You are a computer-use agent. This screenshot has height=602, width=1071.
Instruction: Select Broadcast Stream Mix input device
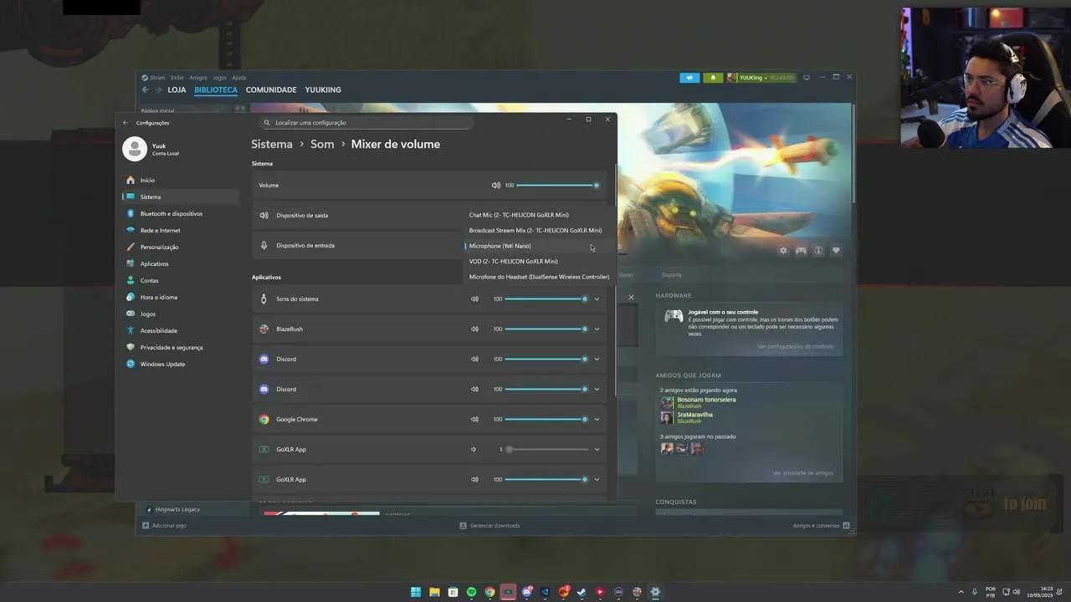tap(538, 230)
